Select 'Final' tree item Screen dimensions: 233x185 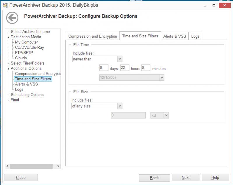point(15,100)
